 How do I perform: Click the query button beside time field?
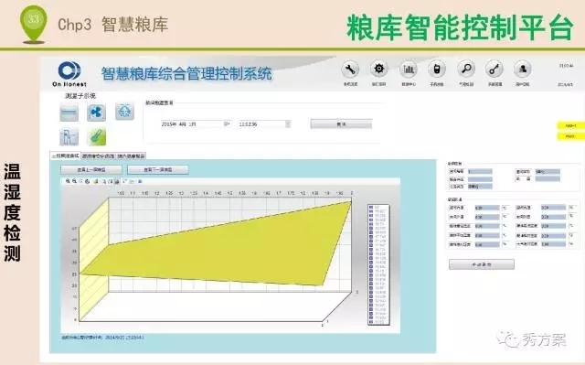341,123
